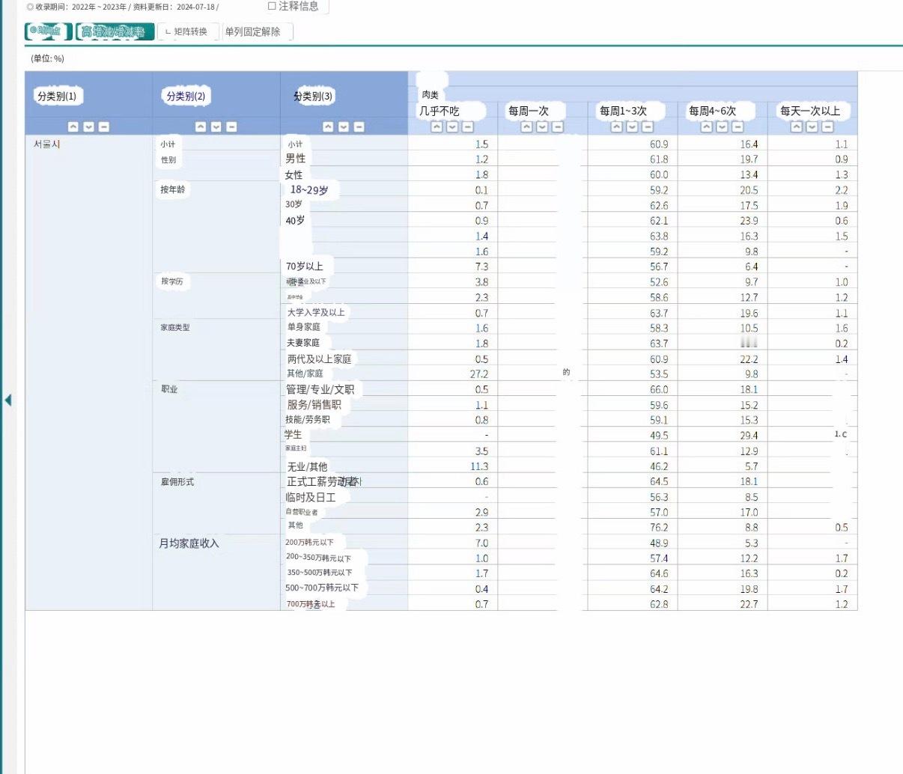Click the minus icon under 每周4~6次
This screenshot has height=774, width=903.
pyautogui.click(x=738, y=127)
